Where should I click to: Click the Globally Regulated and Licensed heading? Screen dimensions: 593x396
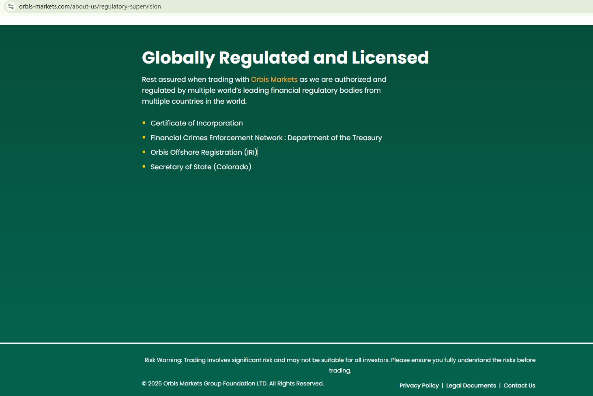point(285,57)
